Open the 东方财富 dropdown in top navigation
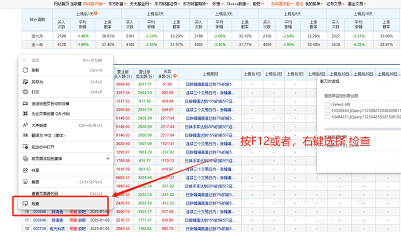The image size is (401, 232). 117,4
